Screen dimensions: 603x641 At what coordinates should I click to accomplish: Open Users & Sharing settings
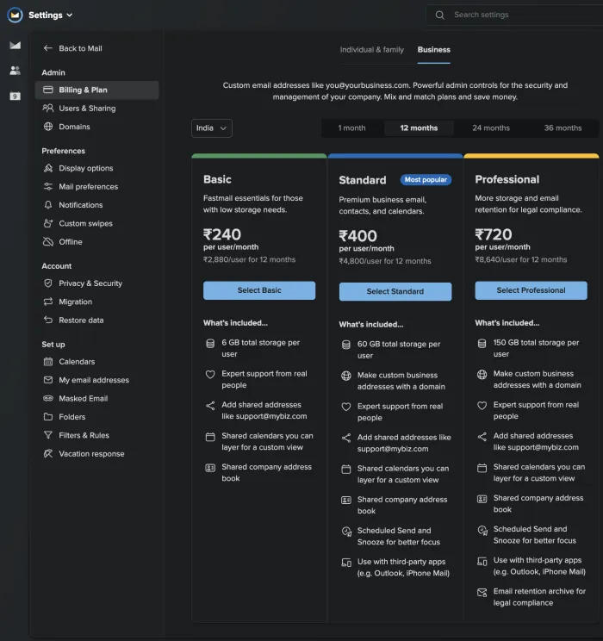pos(96,109)
